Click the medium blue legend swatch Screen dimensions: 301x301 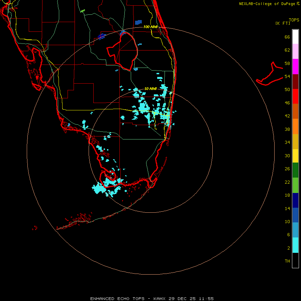pos(295,215)
